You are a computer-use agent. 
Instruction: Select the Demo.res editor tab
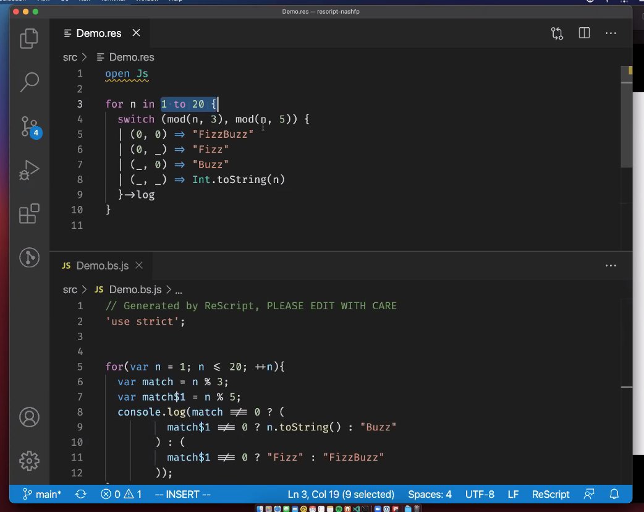coord(98,33)
